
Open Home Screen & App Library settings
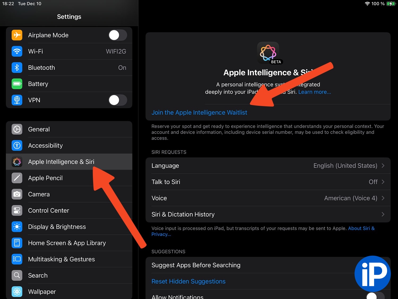tap(69, 243)
